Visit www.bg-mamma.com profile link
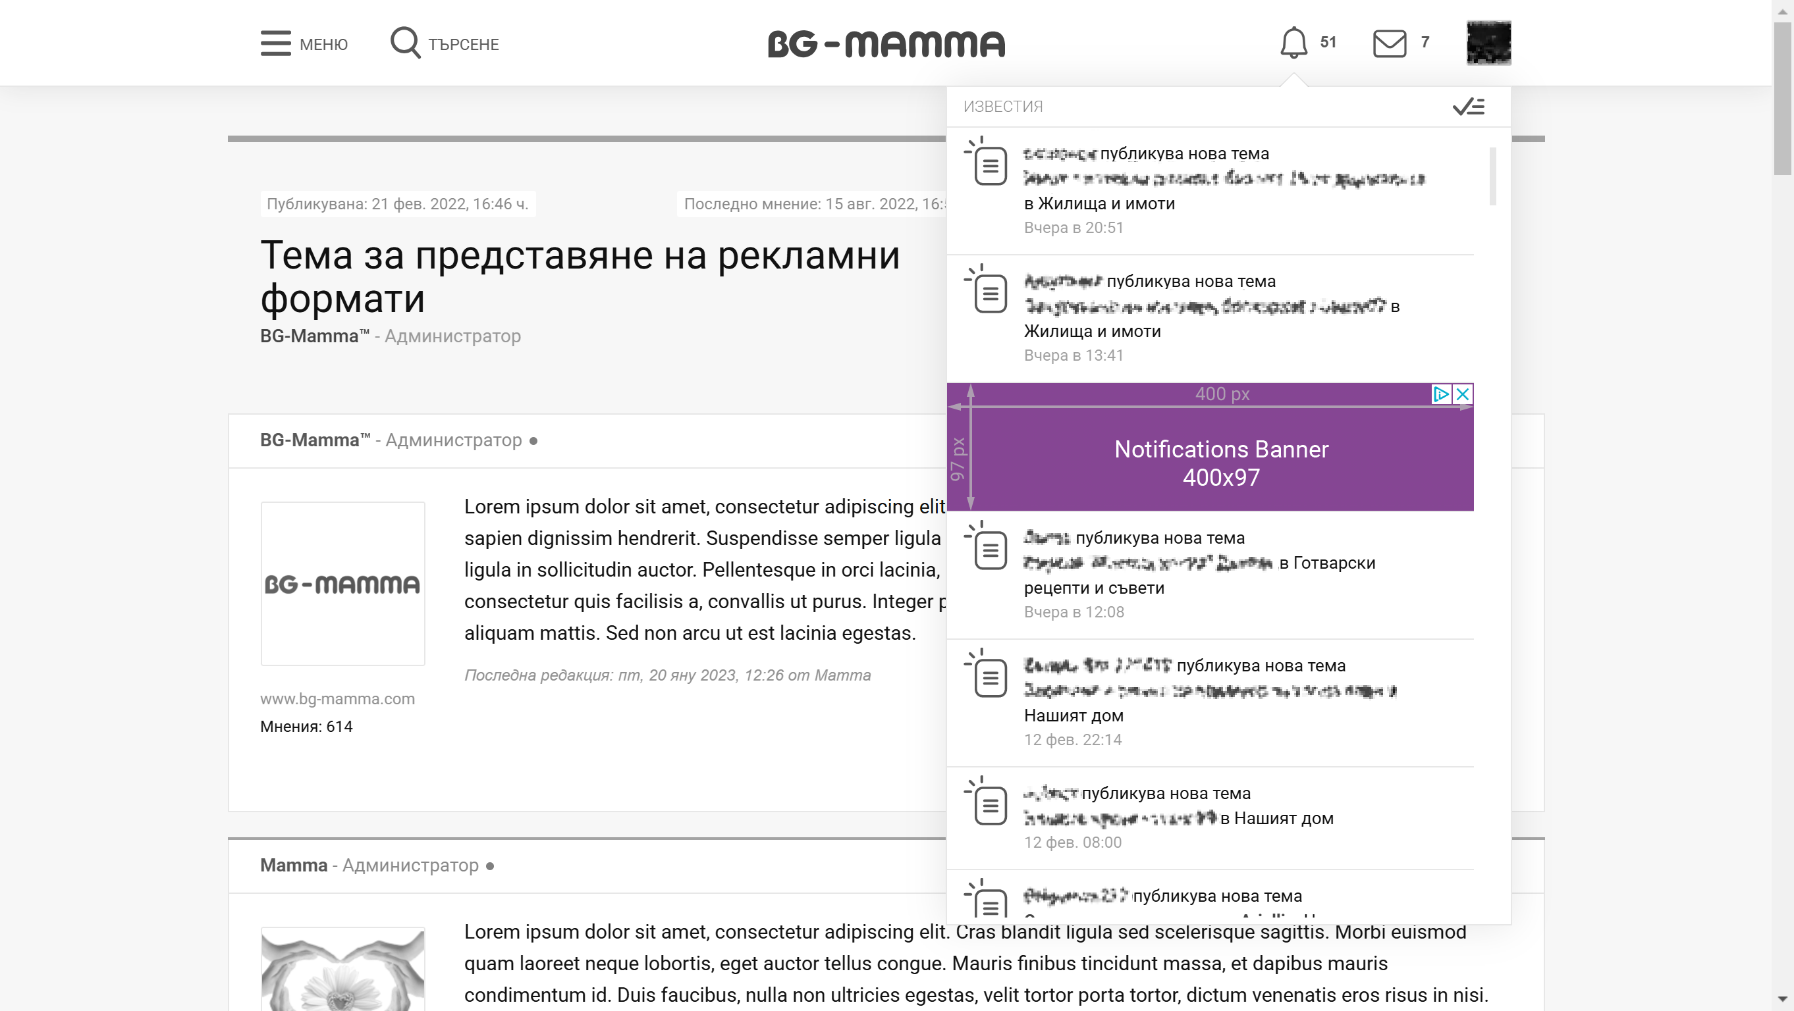The image size is (1794, 1011). 337,698
